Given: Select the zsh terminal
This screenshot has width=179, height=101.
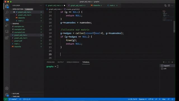Looking at the screenshot, I should (167, 68).
